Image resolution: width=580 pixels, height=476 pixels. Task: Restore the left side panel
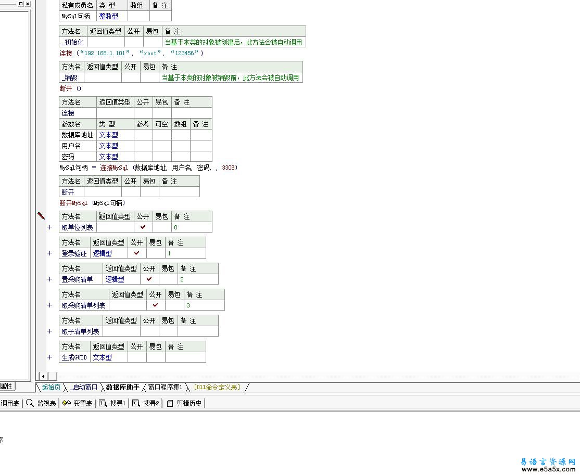[21, 4]
